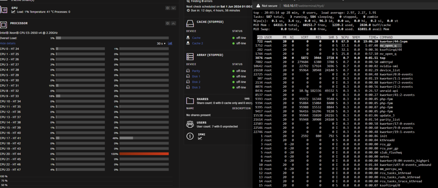Screen dimensions: 438x188
Task: Click the green status dot beside Cache
Action: coord(233,38)
